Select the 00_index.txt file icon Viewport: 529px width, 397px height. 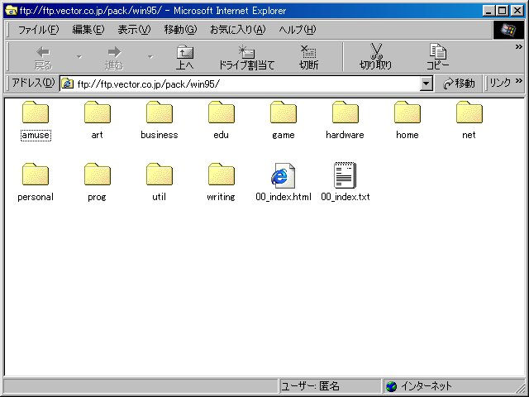(346, 175)
